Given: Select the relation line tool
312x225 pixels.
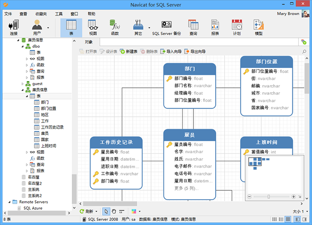Looking at the screenshot, I should pyautogui.click(x=122, y=211).
